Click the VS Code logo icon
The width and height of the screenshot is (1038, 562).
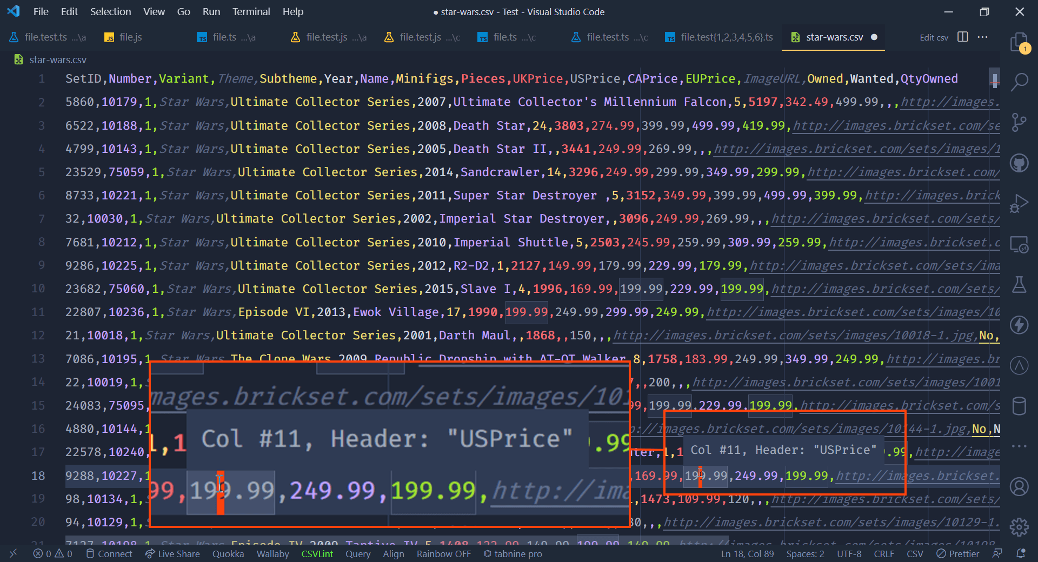coord(14,11)
